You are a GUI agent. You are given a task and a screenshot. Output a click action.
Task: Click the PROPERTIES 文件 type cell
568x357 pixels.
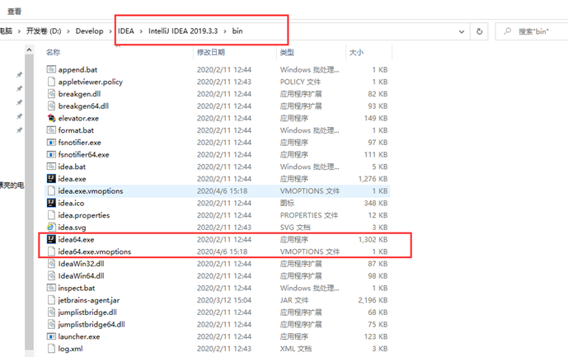click(x=309, y=215)
